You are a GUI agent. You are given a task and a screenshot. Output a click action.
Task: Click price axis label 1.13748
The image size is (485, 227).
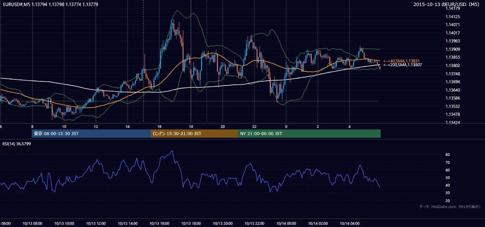click(x=453, y=74)
